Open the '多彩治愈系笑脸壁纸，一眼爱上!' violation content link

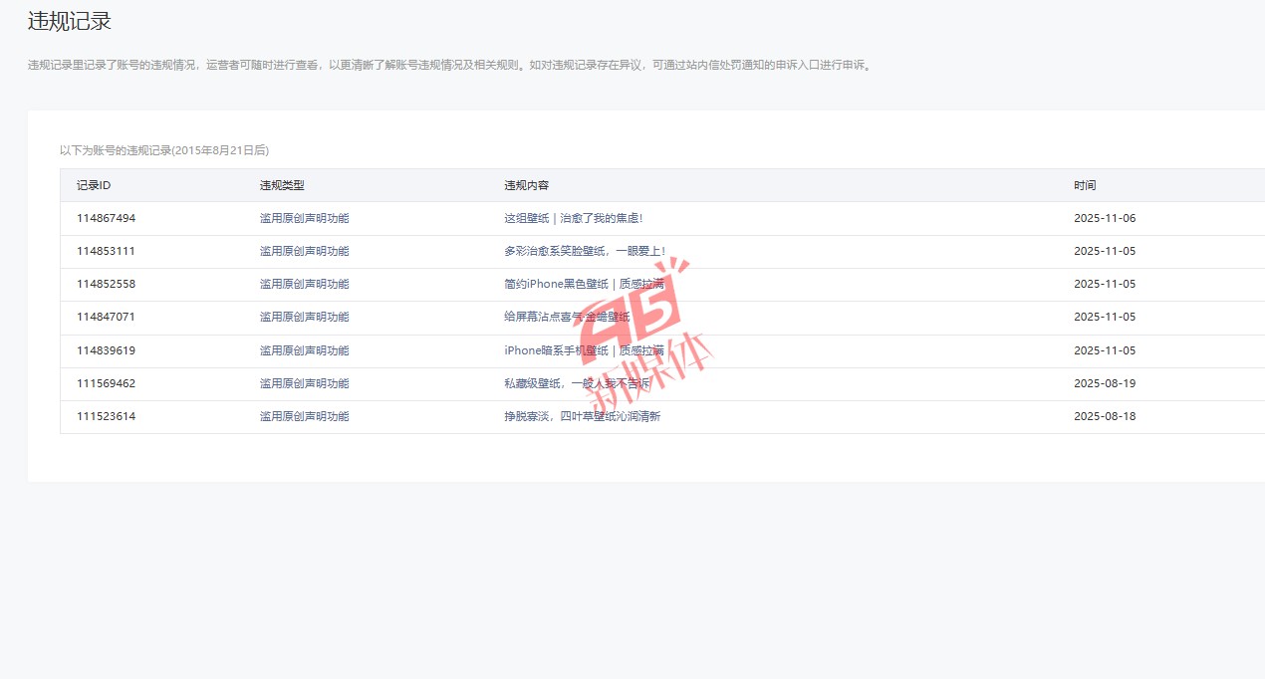[584, 251]
